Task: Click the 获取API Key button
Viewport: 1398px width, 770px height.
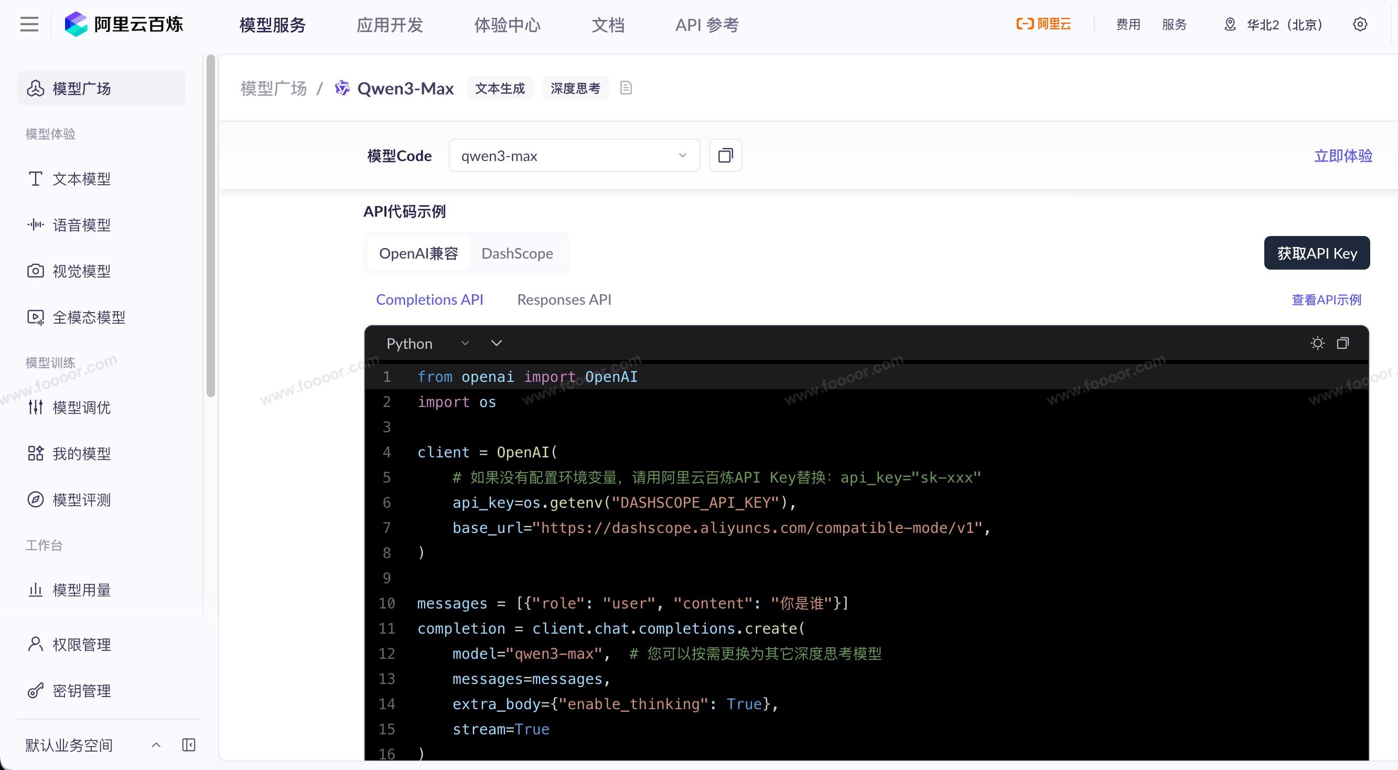Action: [x=1317, y=253]
